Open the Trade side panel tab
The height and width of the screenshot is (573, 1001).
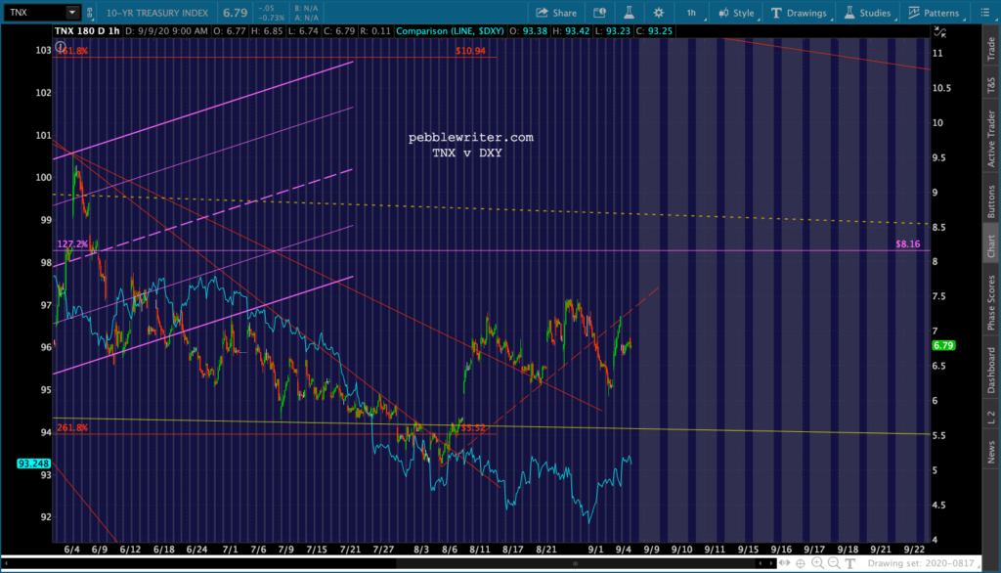click(x=990, y=43)
